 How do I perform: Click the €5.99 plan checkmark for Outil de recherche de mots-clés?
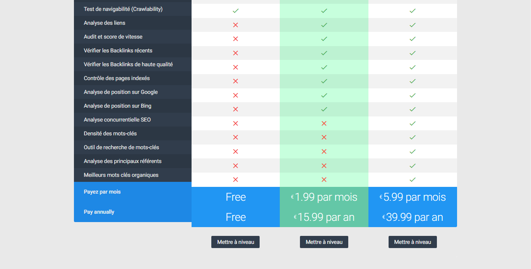pyautogui.click(x=413, y=152)
